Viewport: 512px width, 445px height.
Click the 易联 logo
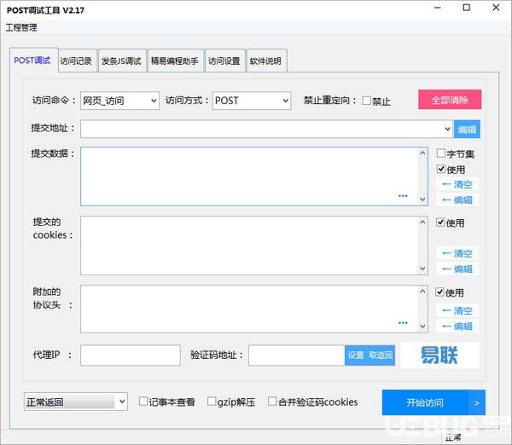(x=439, y=355)
